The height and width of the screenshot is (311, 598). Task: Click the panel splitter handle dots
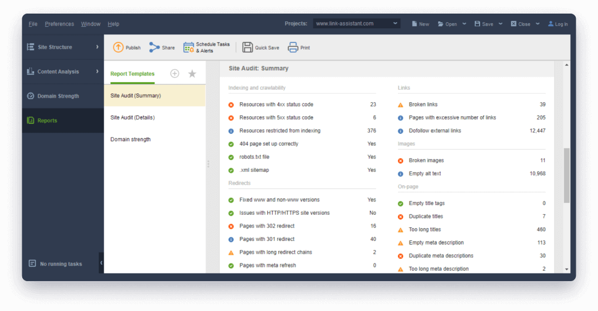point(208,164)
